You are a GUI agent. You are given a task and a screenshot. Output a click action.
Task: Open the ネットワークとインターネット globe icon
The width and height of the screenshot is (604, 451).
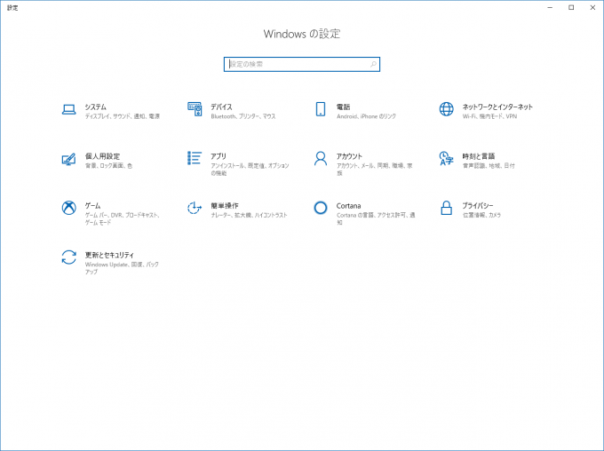(x=447, y=109)
